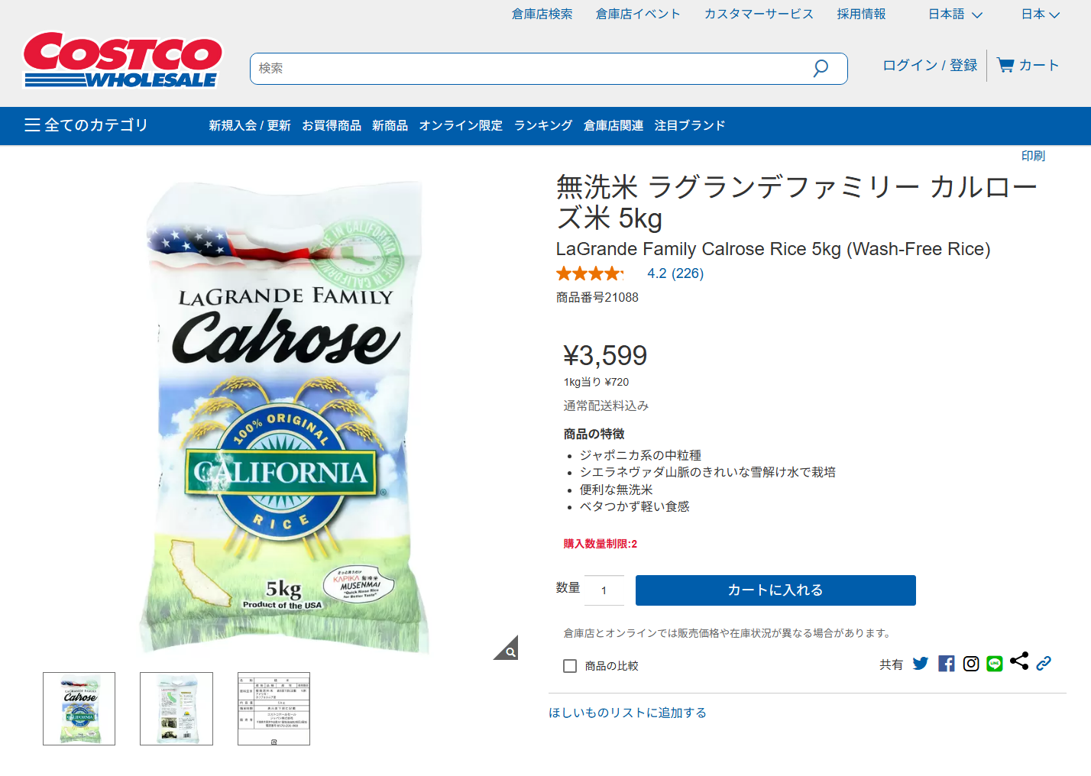Select the ランキング menu item
Viewport: 1091px width, 776px height.
543,125
